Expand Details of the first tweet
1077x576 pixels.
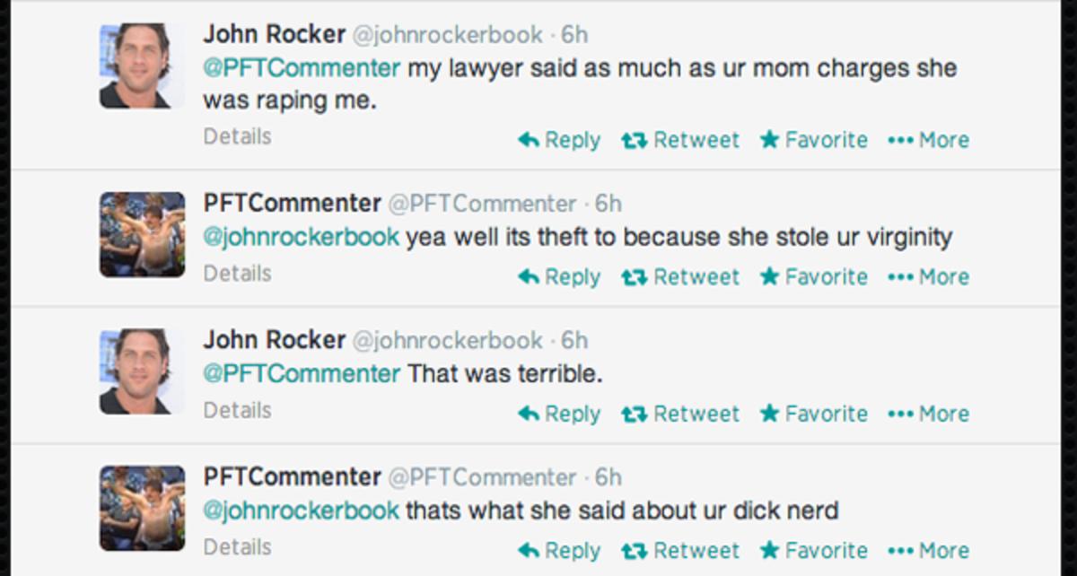[237, 136]
